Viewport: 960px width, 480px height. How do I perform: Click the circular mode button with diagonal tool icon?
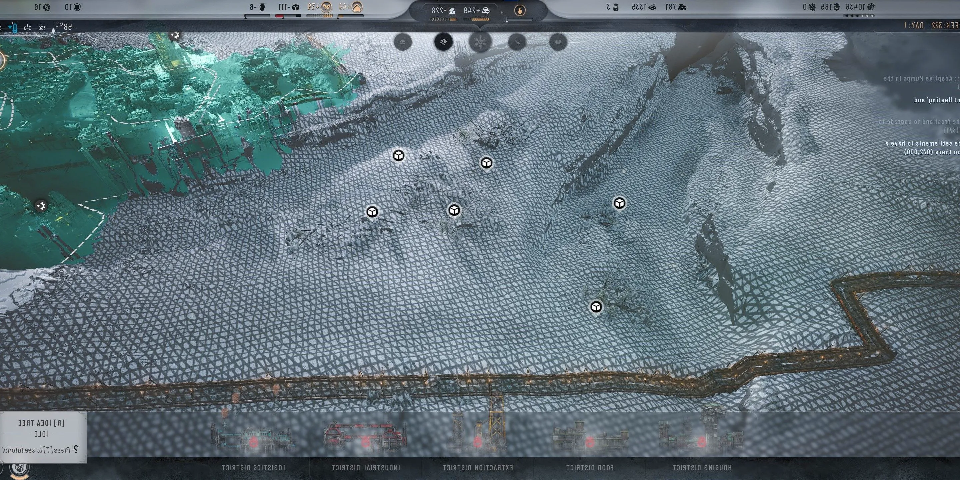[x=517, y=41]
